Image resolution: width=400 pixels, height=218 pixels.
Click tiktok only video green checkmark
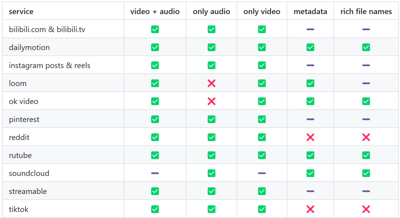[x=262, y=210]
